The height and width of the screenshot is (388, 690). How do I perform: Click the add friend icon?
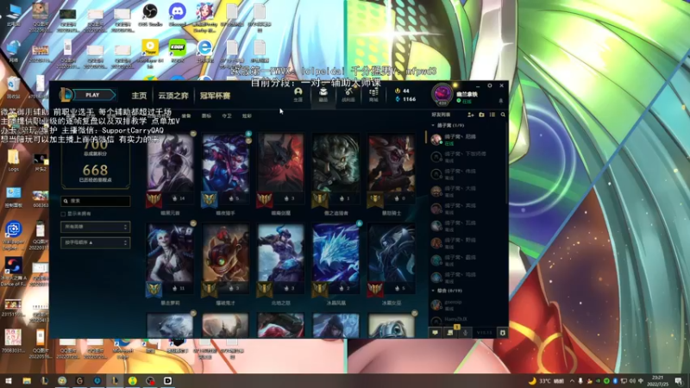[470, 115]
